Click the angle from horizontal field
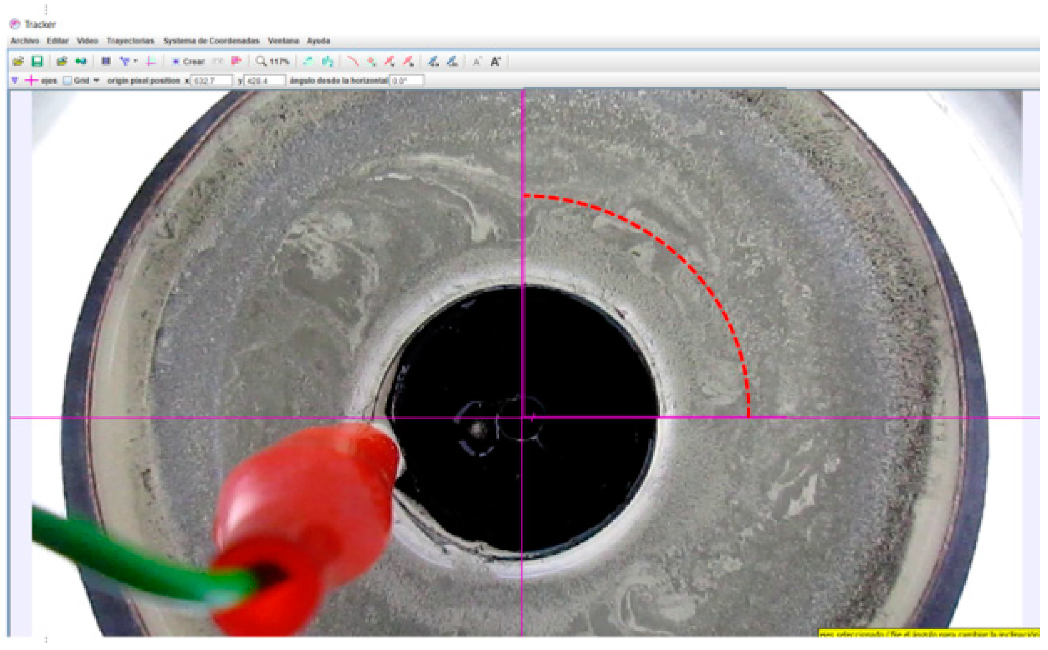The width and height of the screenshot is (1048, 650). 406,81
